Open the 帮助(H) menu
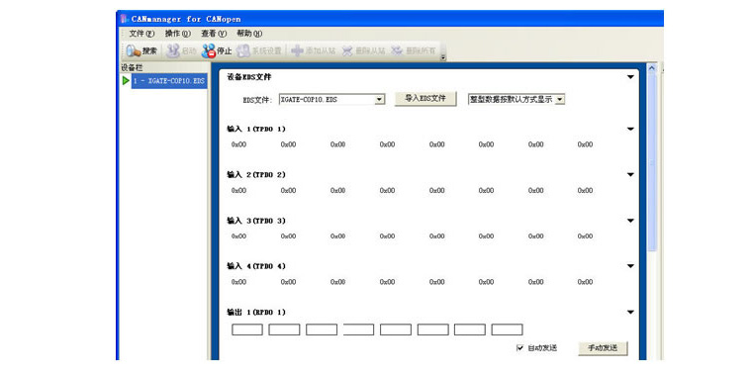This screenshot has height=376, width=752. [x=249, y=34]
